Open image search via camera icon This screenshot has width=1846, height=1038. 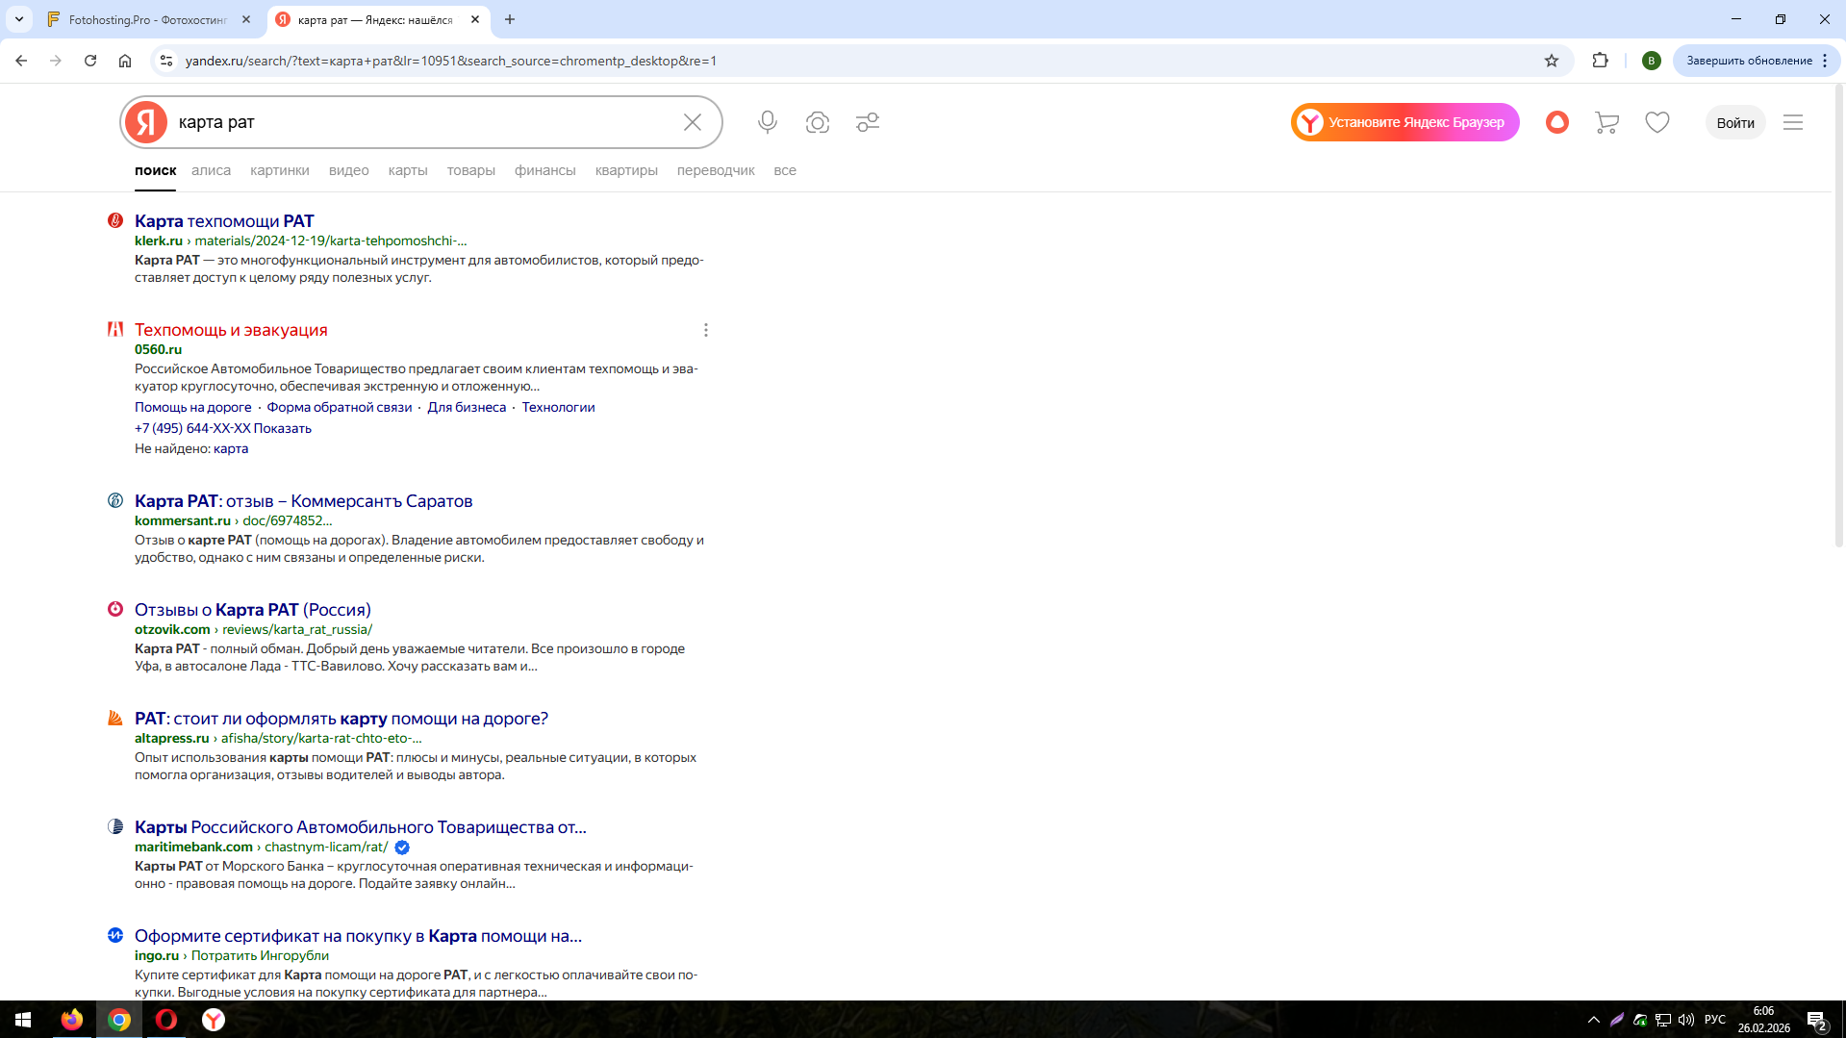818,122
